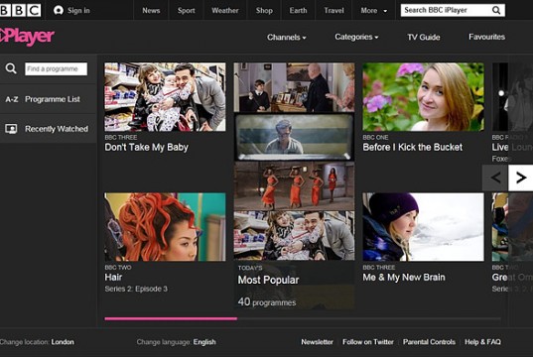Open the Hair programme thumbnail

click(165, 227)
